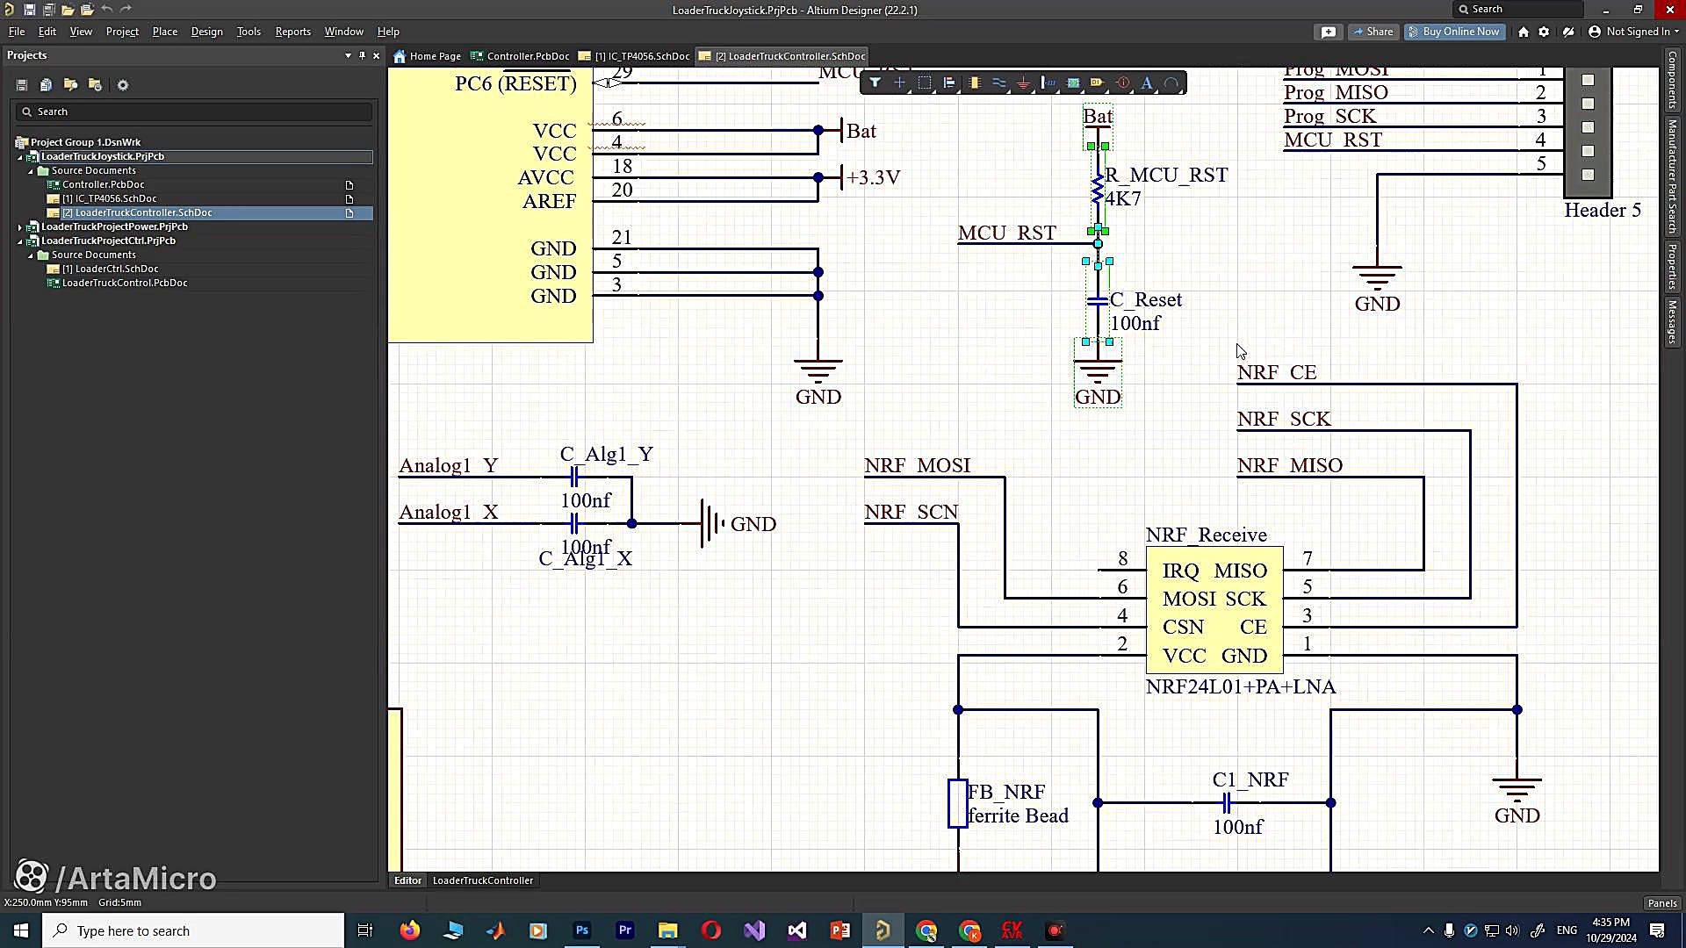
Task: Choose the place arc drawing tool
Action: (1171, 83)
